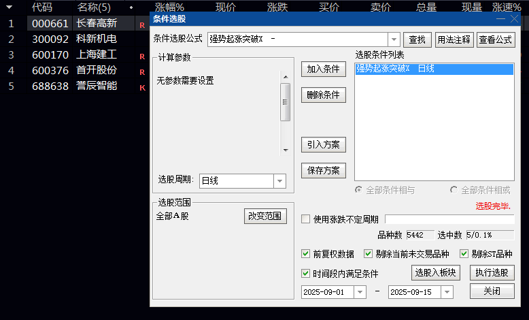Click the parameter panel scroll up arrow
This screenshot has width=529, height=320.
[x=286, y=77]
